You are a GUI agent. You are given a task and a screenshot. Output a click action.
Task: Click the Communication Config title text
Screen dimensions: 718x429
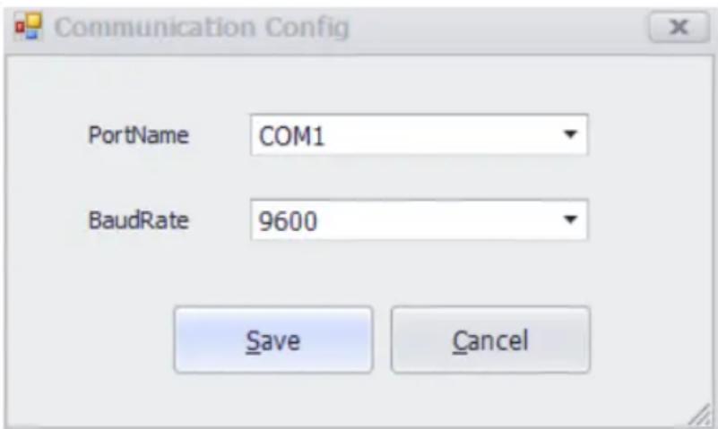(202, 28)
